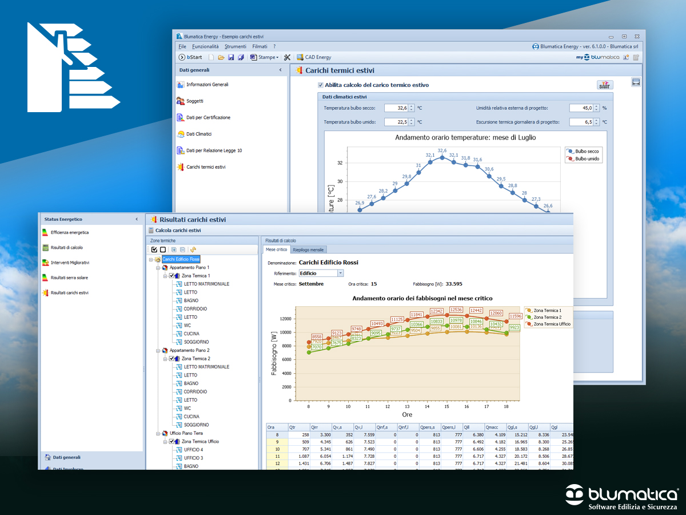Click the Umidità relativa esterna field
Screen dimensions: 686x515
(x=584, y=108)
